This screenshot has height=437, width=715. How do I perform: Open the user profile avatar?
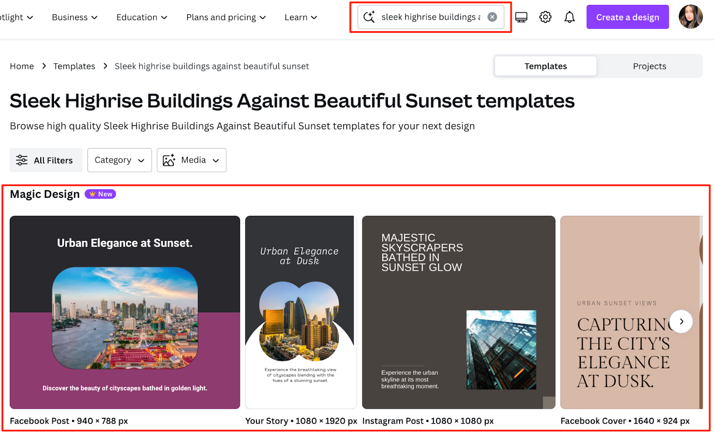pyautogui.click(x=690, y=17)
